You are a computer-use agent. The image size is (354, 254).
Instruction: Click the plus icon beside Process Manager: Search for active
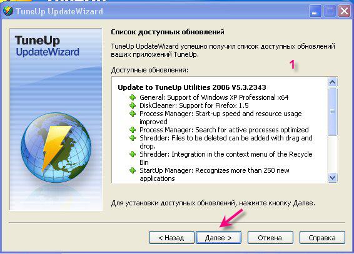133,130
